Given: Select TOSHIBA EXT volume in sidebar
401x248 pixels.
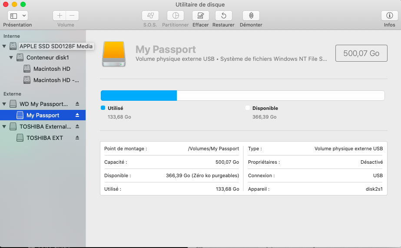Looking at the screenshot, I should click(x=44, y=138).
